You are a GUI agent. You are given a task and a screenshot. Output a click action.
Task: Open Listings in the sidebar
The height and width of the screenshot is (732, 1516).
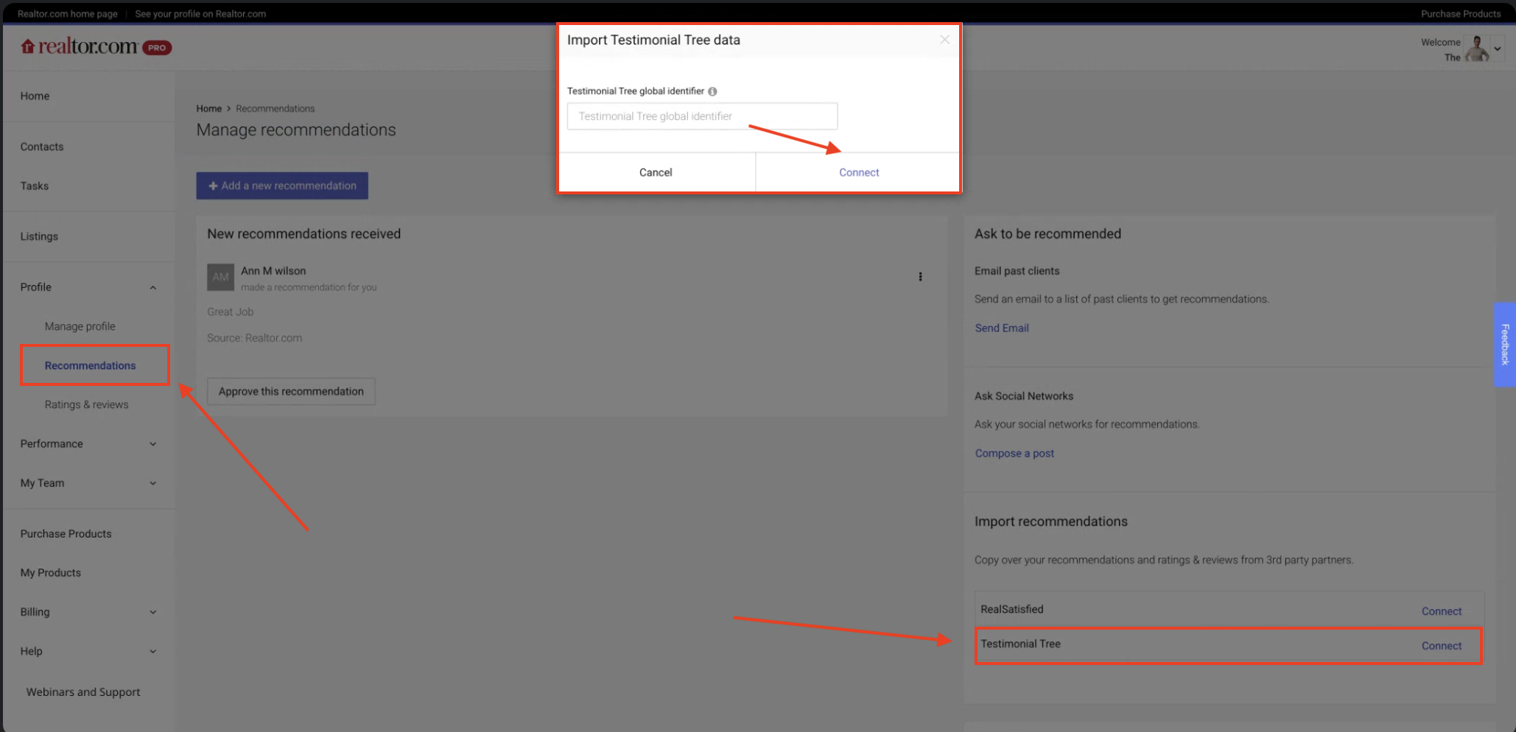39,236
